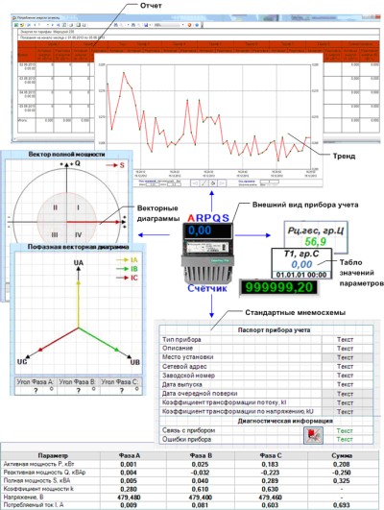Viewport: 384px width, 510px height.
Task: Click the Excel export icon in report toolbar
Action: point(16,25)
